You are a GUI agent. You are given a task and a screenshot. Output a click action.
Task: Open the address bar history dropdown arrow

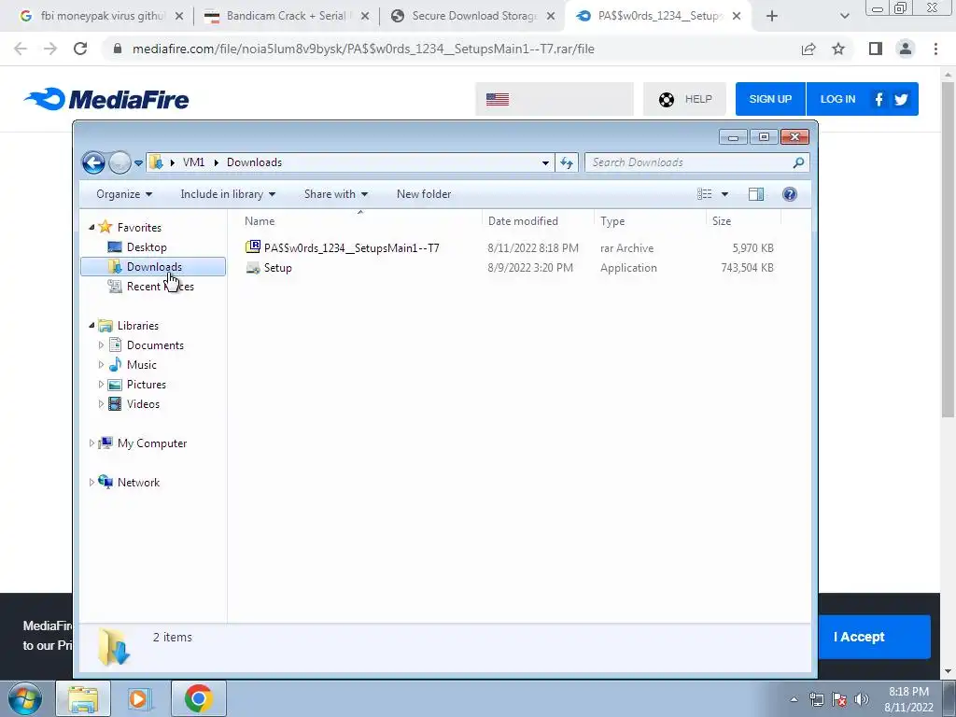click(x=545, y=162)
